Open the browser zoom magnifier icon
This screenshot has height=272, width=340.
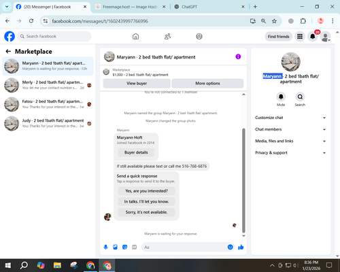(263, 21)
